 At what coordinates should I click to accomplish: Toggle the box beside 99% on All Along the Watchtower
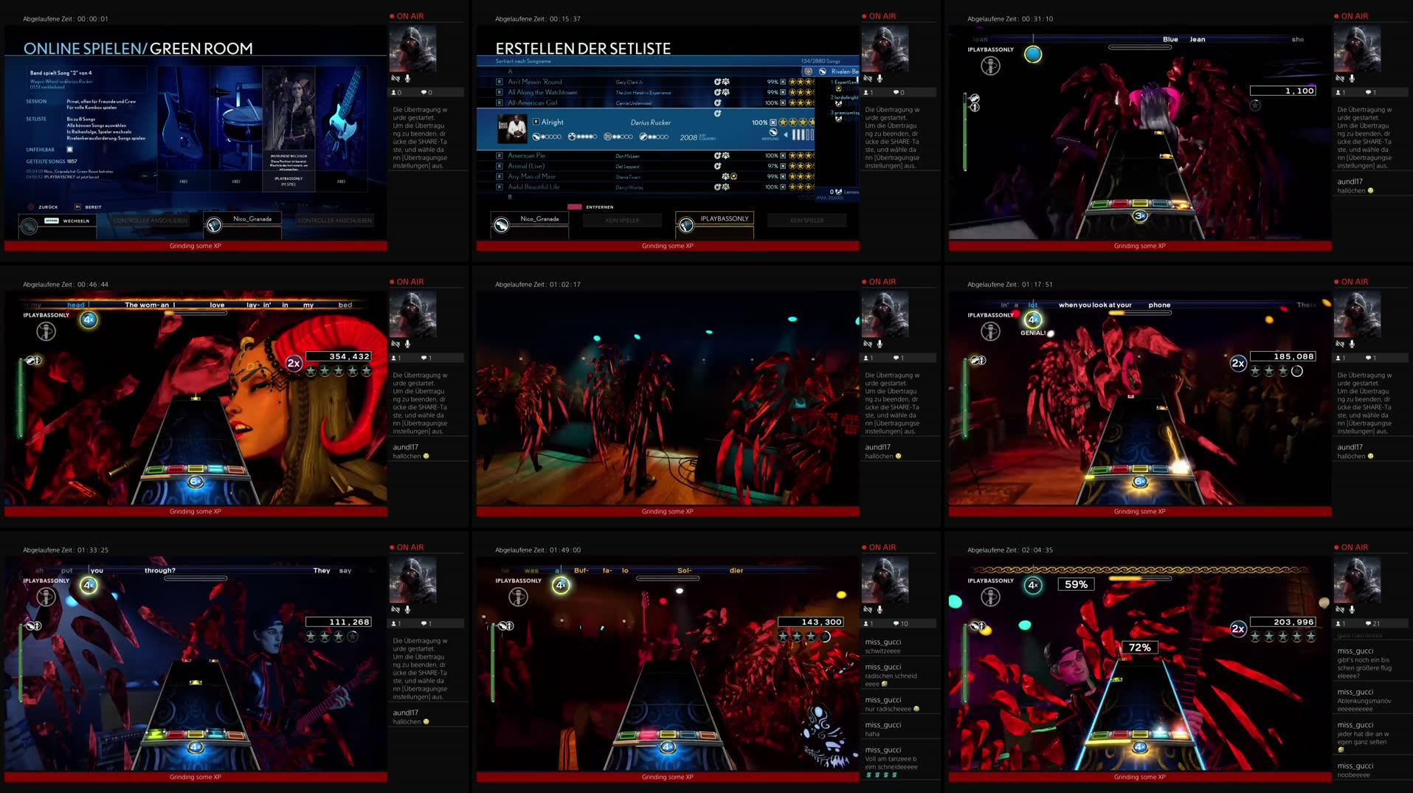point(783,92)
